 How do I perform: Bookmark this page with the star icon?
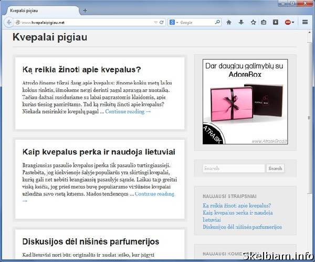pyautogui.click(x=254, y=22)
